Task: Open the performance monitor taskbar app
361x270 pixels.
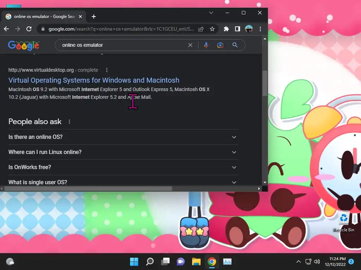Action: (x=227, y=262)
